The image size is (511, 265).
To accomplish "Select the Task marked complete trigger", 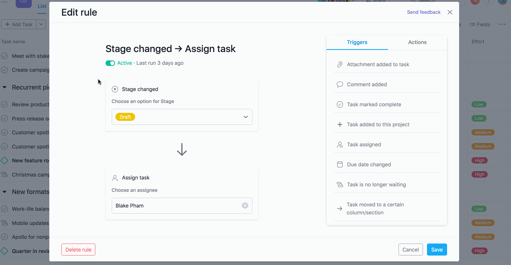I will (387, 104).
